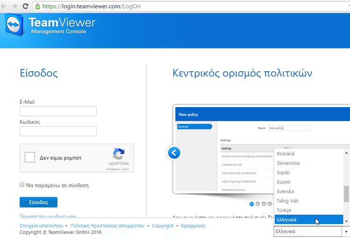Choose Română from language list
The width and height of the screenshot is (350, 238).
(309, 154)
